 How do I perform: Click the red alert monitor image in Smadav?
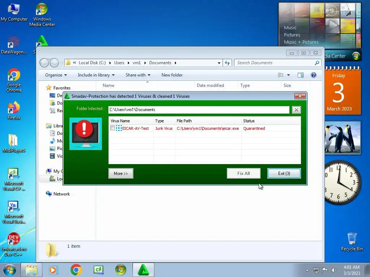coord(86,134)
